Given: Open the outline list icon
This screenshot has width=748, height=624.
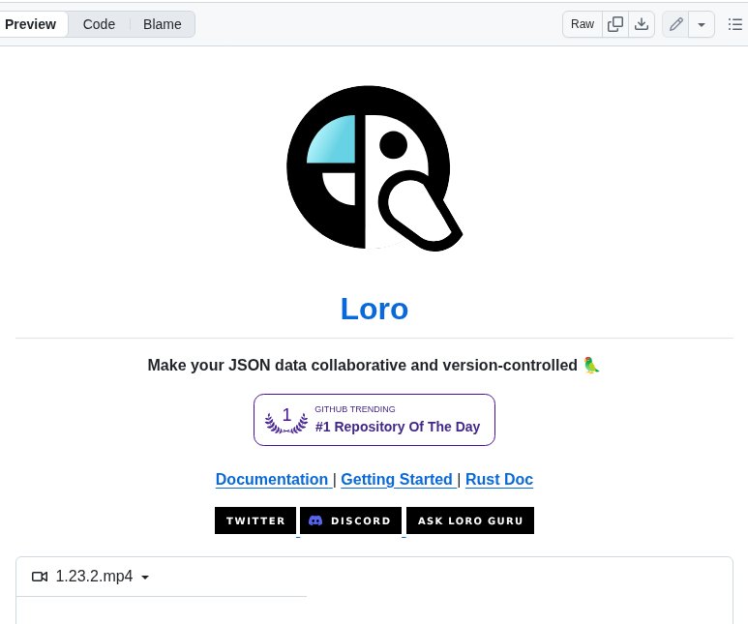Looking at the screenshot, I should [734, 24].
